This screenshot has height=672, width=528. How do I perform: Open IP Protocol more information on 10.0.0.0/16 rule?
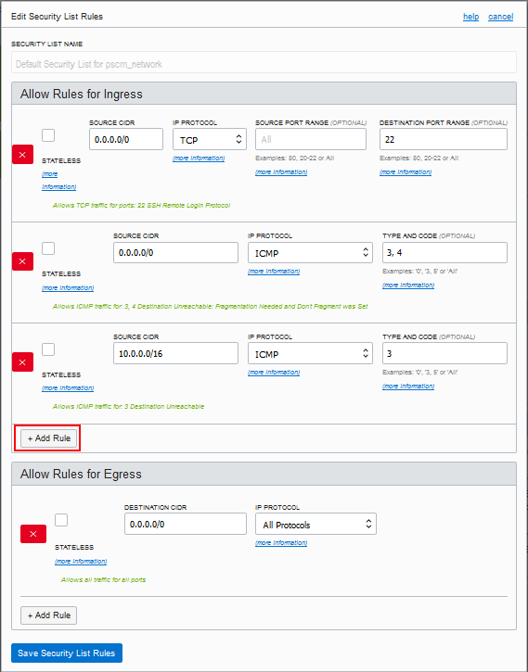coord(274,372)
